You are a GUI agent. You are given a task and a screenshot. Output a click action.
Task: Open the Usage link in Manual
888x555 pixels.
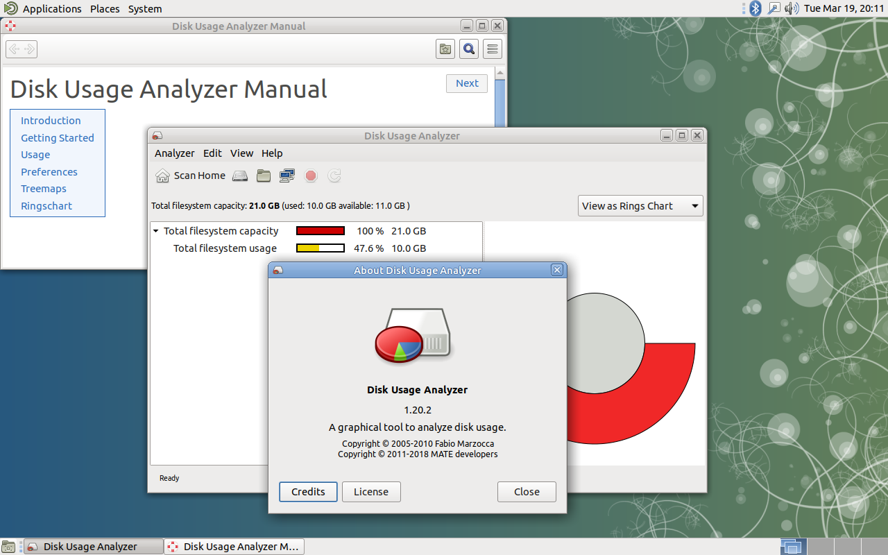(x=35, y=155)
